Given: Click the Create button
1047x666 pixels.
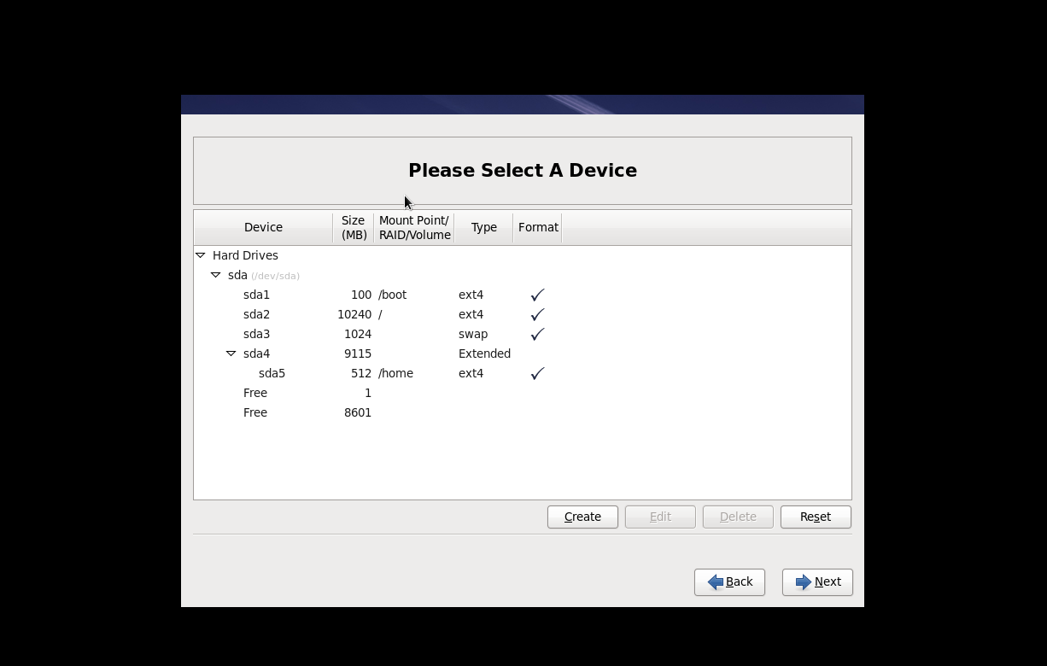Looking at the screenshot, I should [582, 517].
